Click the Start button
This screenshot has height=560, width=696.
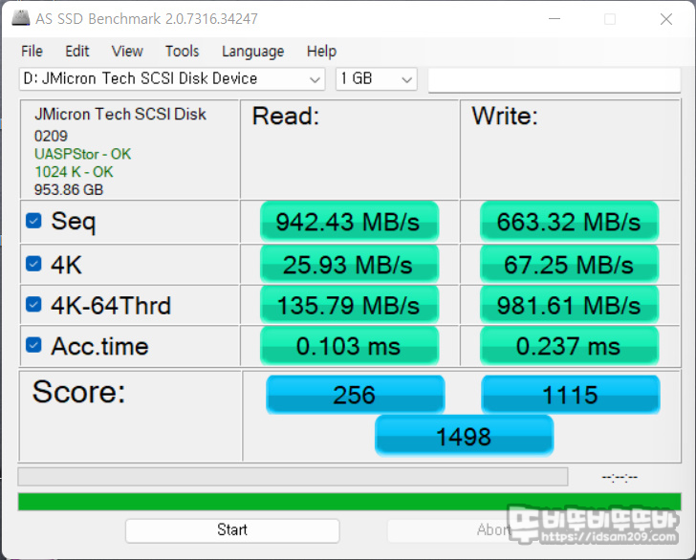click(x=232, y=530)
